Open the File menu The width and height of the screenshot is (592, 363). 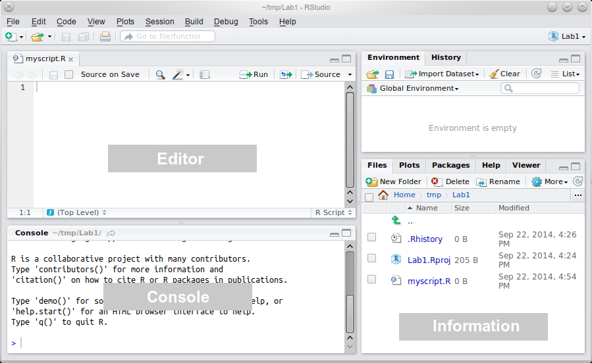coord(13,22)
